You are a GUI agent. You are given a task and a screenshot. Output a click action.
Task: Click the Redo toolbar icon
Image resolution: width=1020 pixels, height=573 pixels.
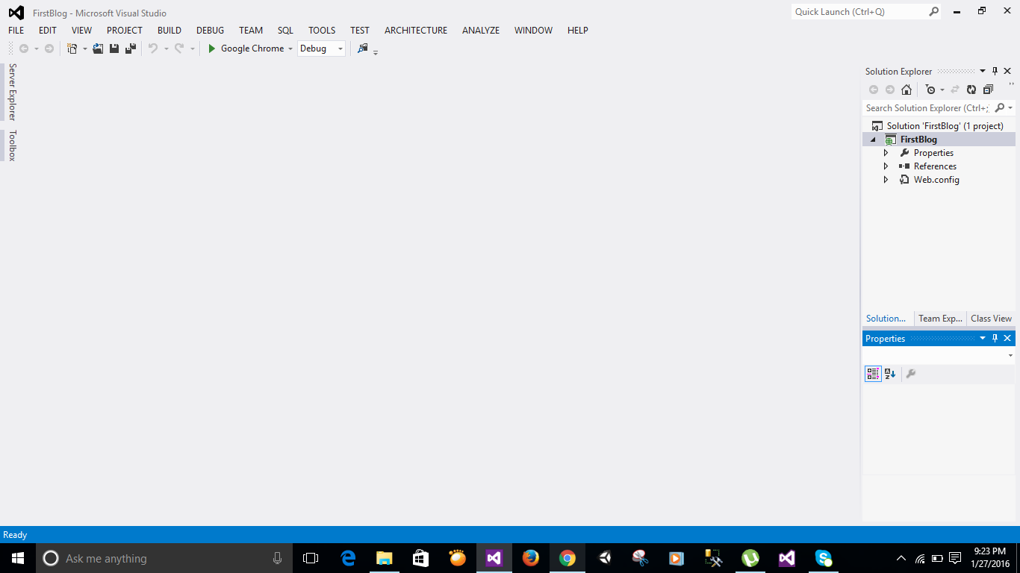click(x=179, y=48)
